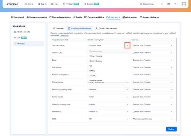Choose Firmable verified from dropdown list
191x136 pixels.
click(x=109, y=80)
